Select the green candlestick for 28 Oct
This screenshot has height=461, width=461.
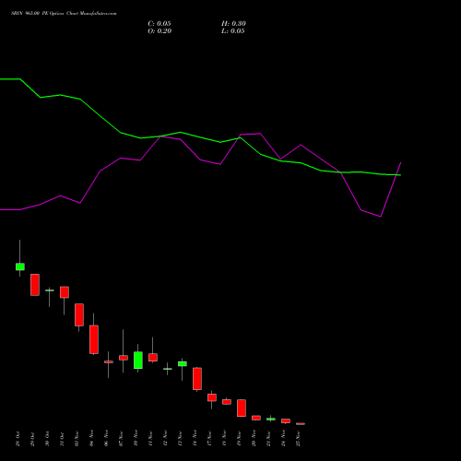pos(20,266)
